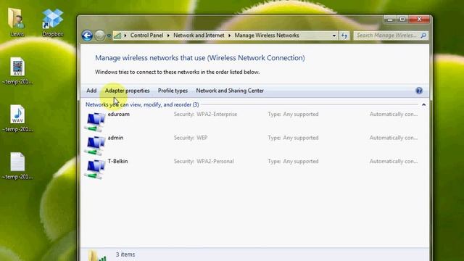The width and height of the screenshot is (464, 261).
Task: Select the admin network icon
Action: pyautogui.click(x=95, y=145)
